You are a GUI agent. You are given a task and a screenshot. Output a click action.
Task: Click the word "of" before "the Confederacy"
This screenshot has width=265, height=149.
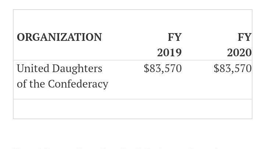click(x=21, y=84)
